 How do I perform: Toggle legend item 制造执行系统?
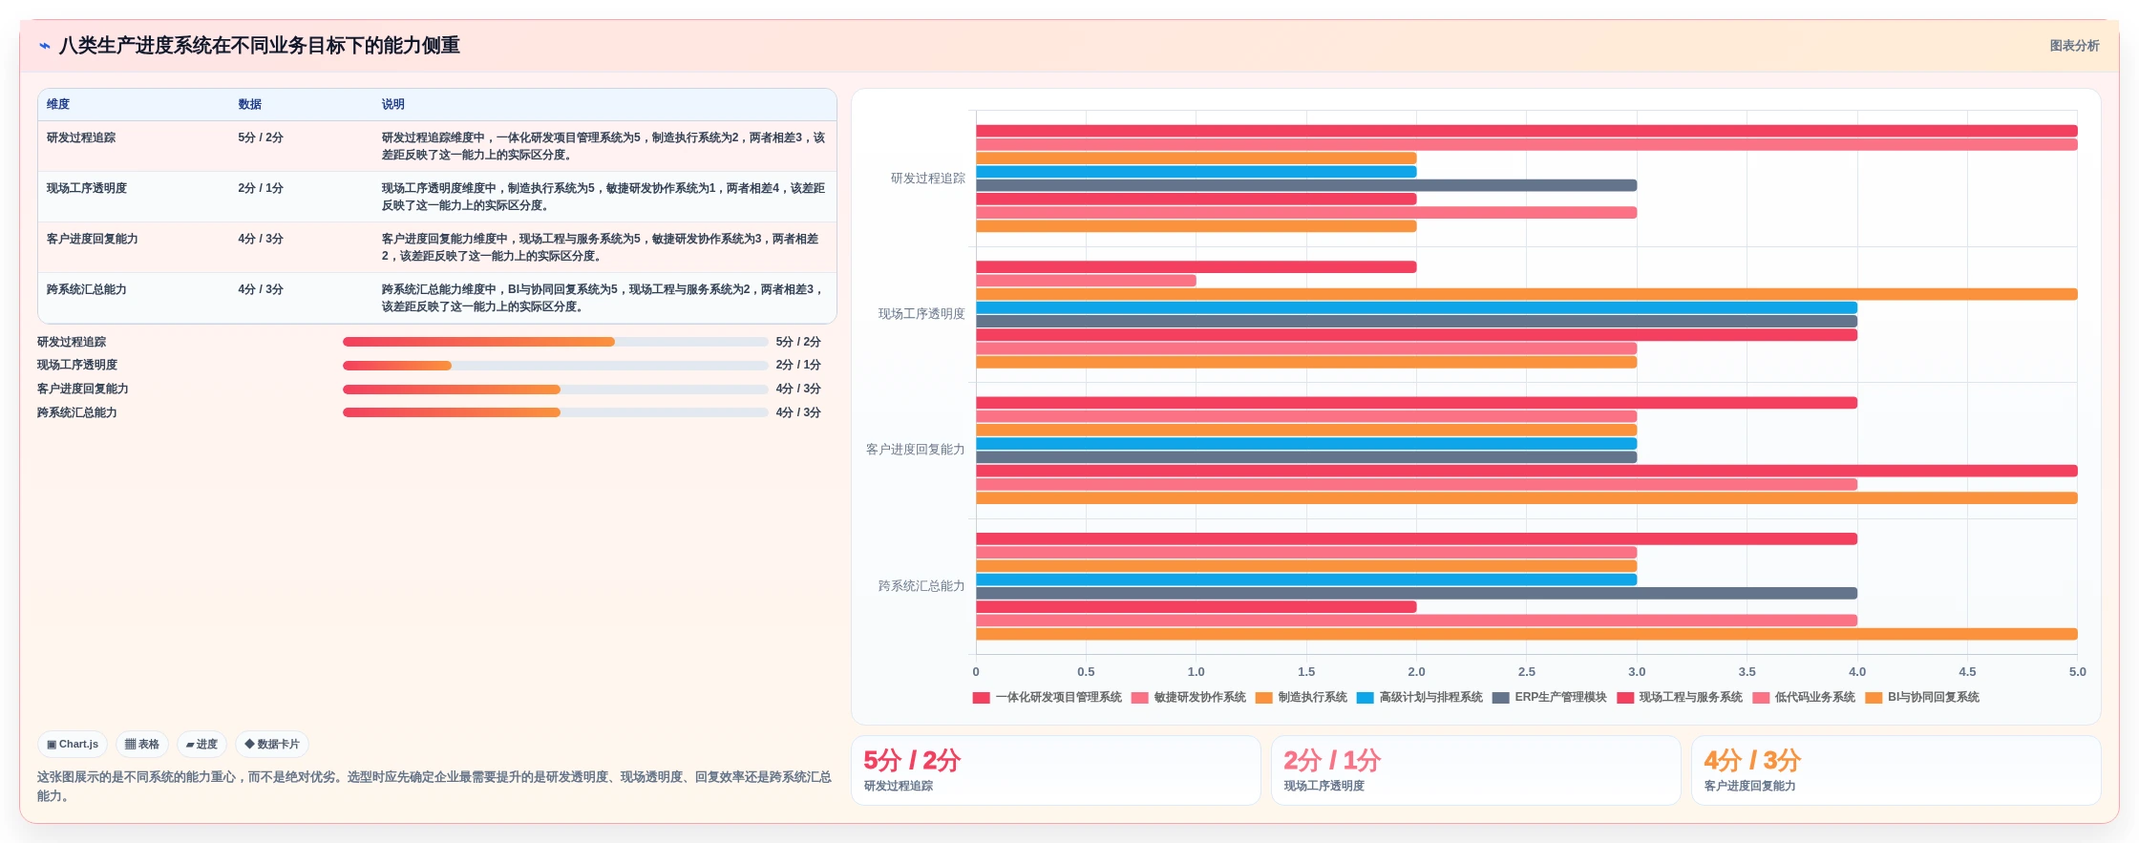(1302, 698)
